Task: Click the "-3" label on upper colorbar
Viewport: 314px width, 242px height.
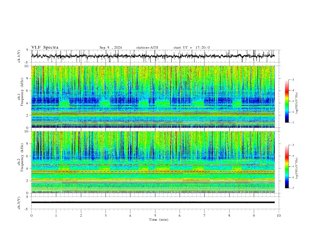Action: point(292,79)
